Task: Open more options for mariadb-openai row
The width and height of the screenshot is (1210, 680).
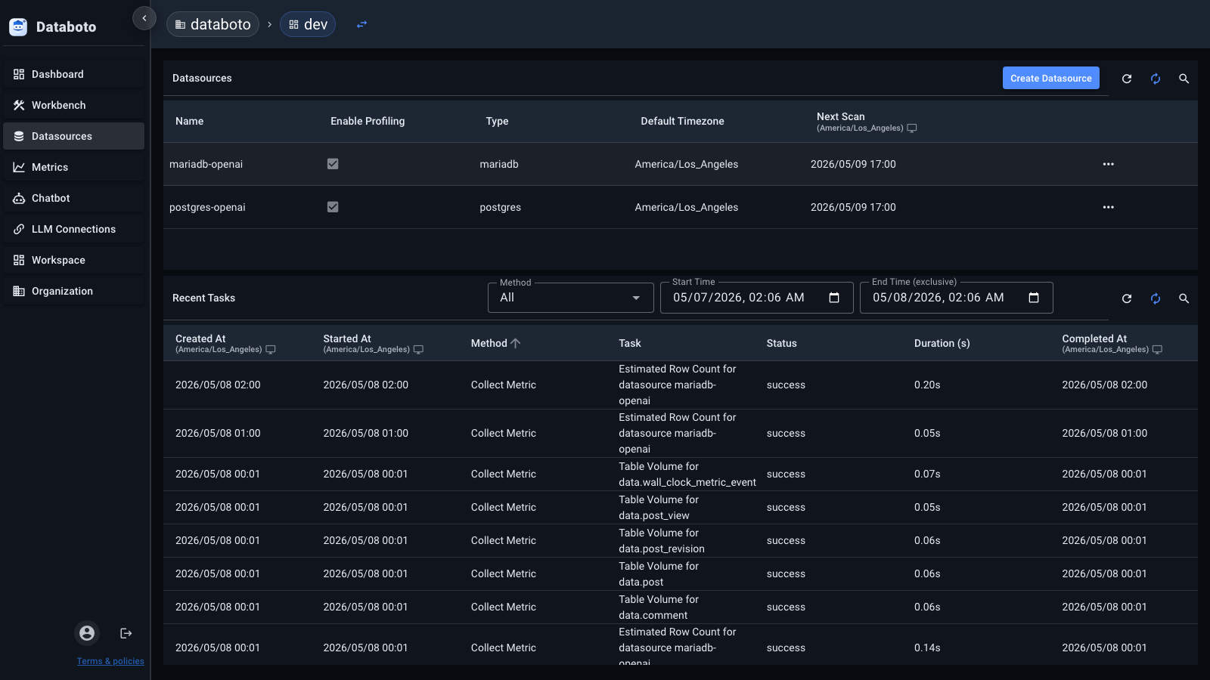Action: click(1108, 164)
